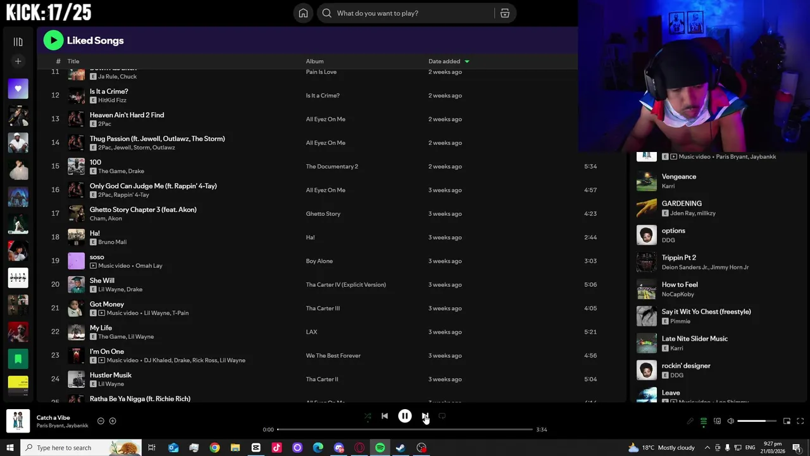Toggle lyrics microphone icon

(690, 421)
